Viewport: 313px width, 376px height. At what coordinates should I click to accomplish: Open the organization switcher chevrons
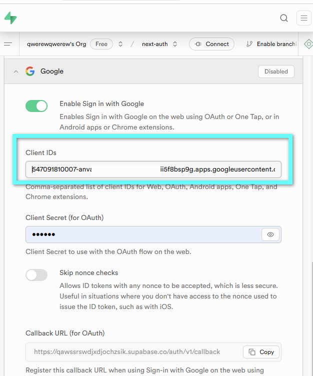(120, 44)
